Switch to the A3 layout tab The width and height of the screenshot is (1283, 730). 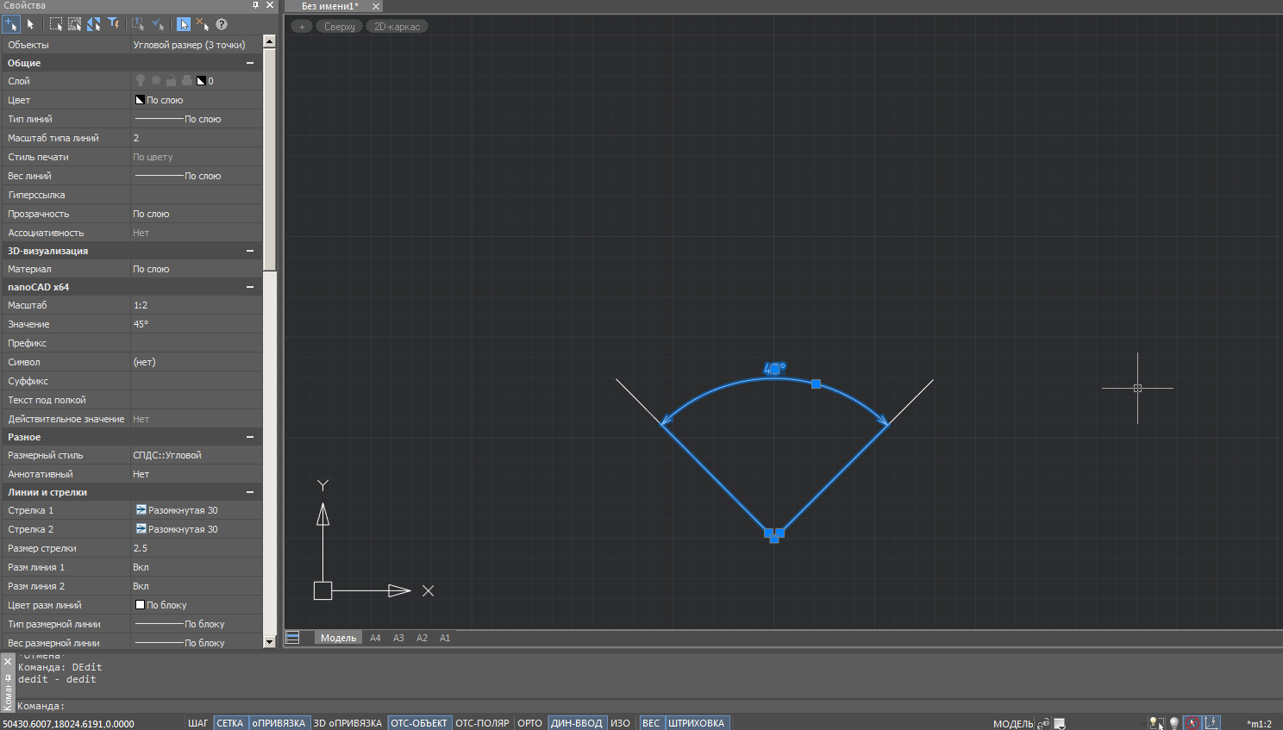pyautogui.click(x=398, y=638)
